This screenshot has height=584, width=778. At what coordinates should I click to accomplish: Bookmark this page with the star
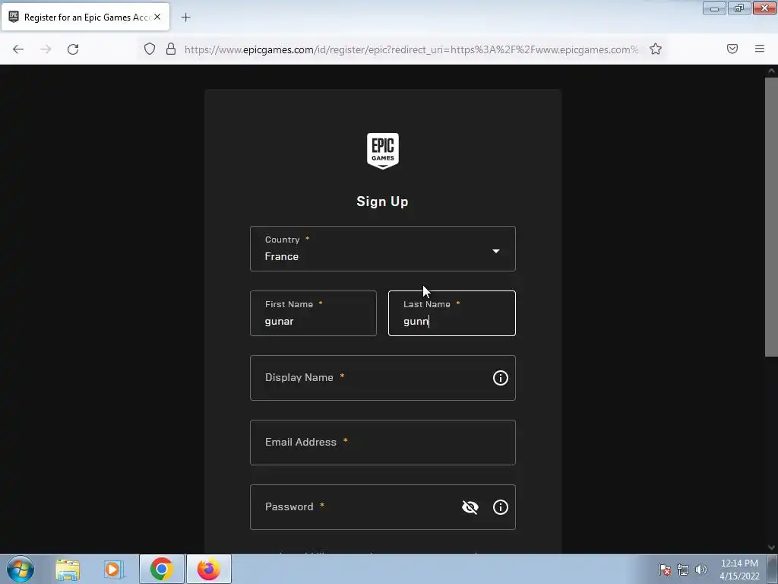tap(656, 49)
